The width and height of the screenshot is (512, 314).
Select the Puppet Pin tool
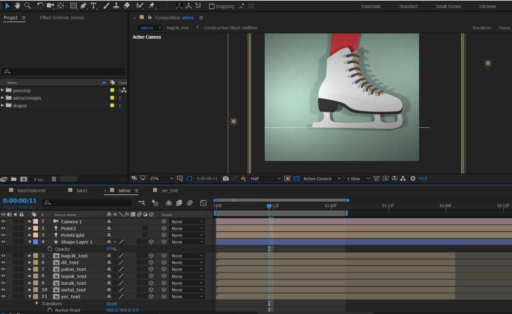(x=152, y=5)
